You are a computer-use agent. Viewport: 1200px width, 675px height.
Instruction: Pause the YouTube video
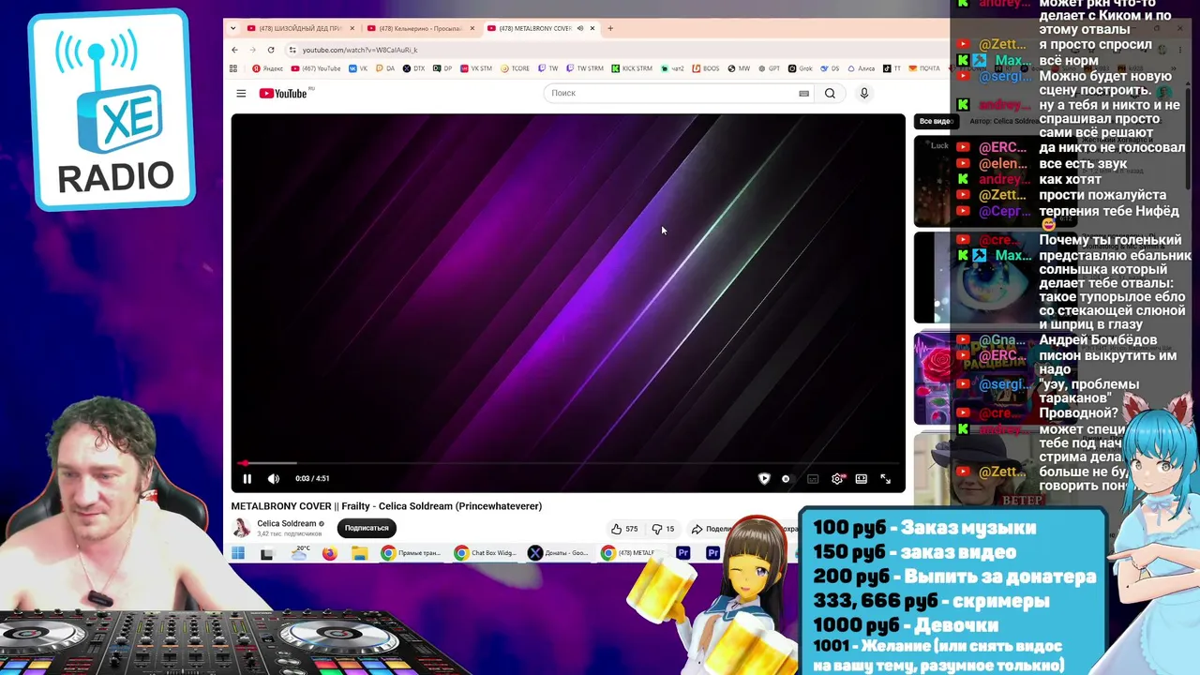tap(247, 479)
